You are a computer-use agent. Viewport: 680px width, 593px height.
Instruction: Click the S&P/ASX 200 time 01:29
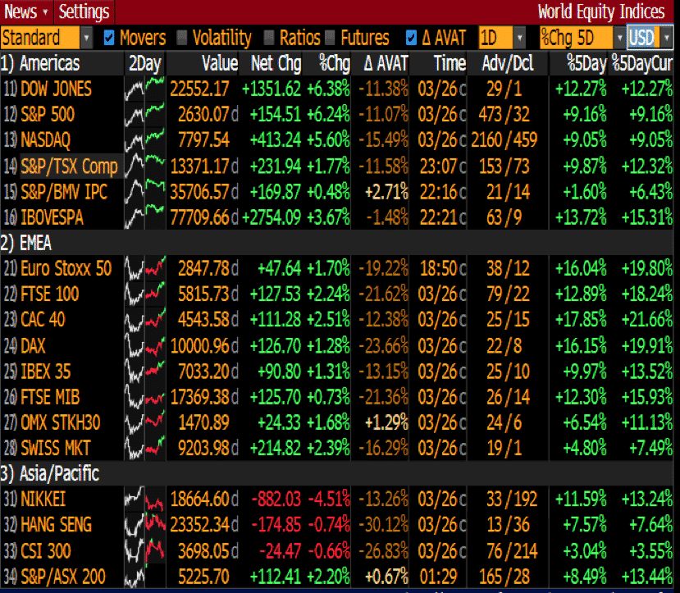pyautogui.click(x=439, y=577)
